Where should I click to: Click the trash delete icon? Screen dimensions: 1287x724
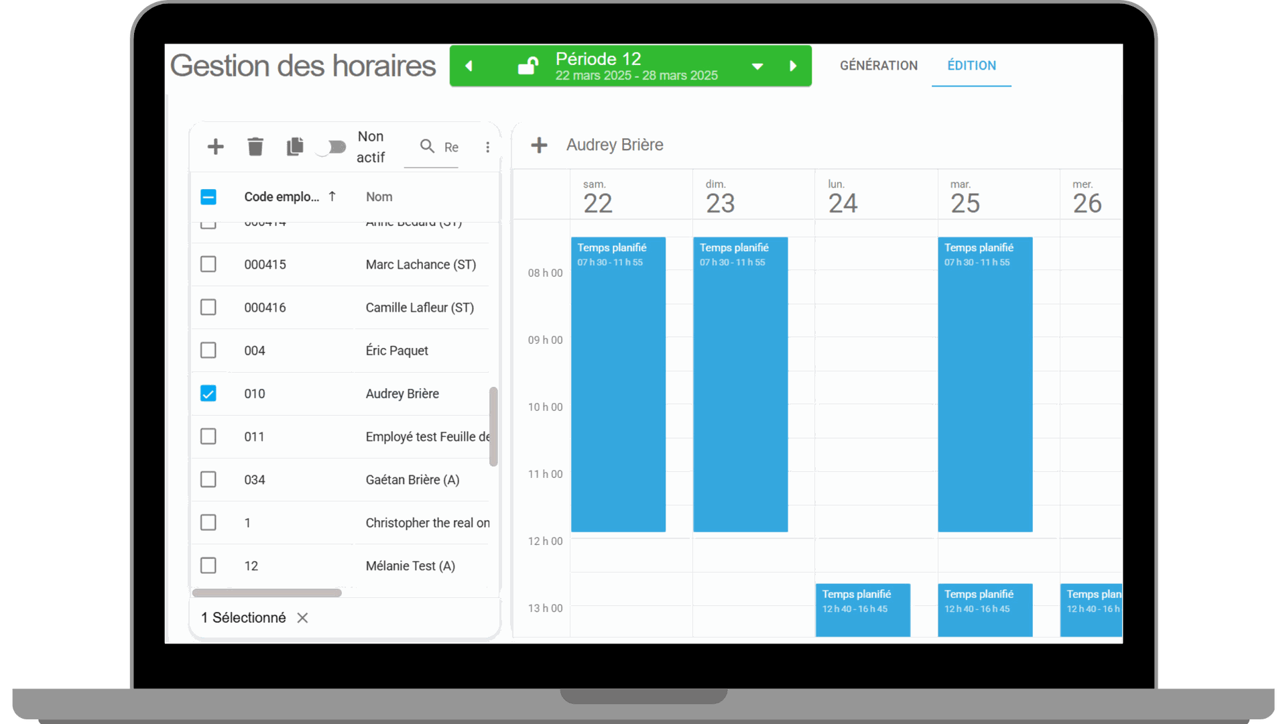click(255, 147)
